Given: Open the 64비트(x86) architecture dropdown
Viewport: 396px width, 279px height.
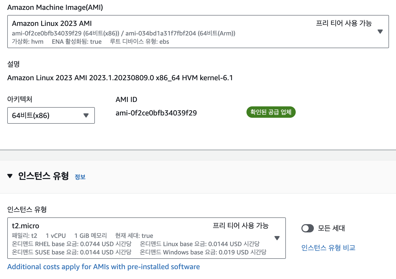Looking at the screenshot, I should click(51, 115).
